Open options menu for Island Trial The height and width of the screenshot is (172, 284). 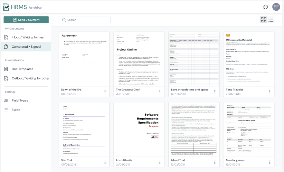(215, 162)
